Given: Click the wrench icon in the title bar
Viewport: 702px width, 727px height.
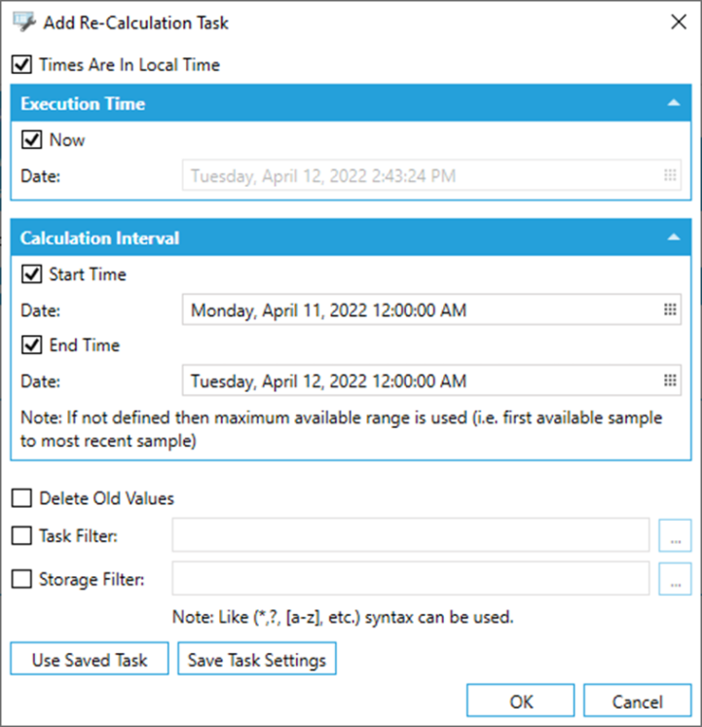Looking at the screenshot, I should click(24, 21).
